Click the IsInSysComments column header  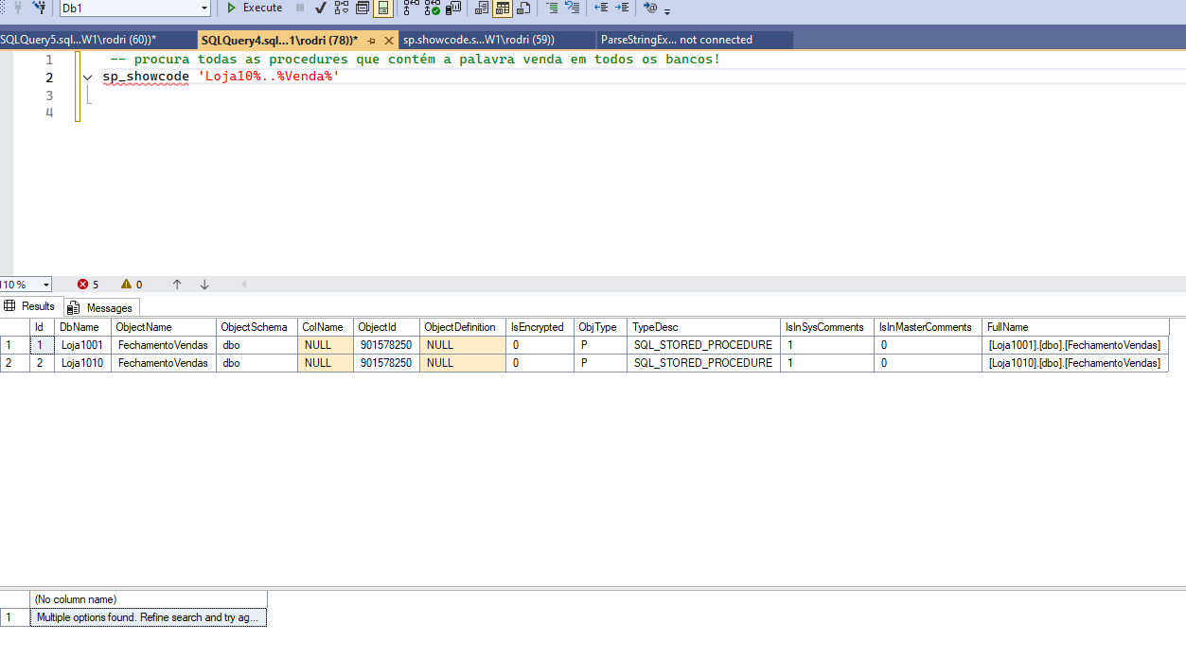pos(827,327)
